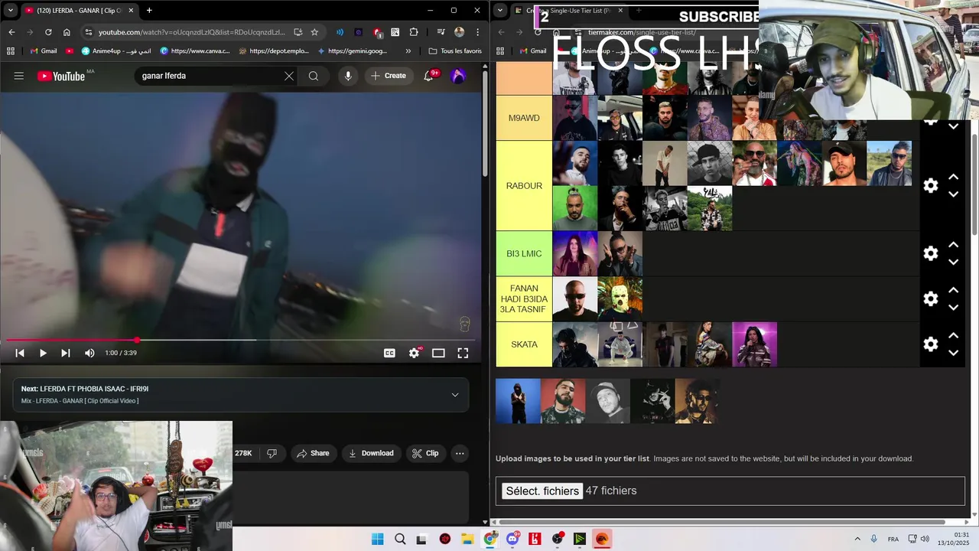
Task: Bookmark this page with the star icon
Action: [x=314, y=32]
